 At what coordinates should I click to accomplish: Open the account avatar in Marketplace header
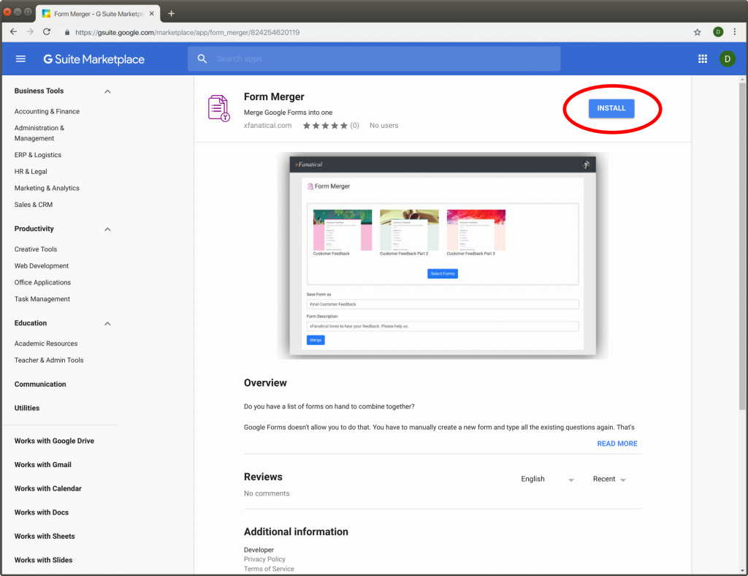[727, 58]
